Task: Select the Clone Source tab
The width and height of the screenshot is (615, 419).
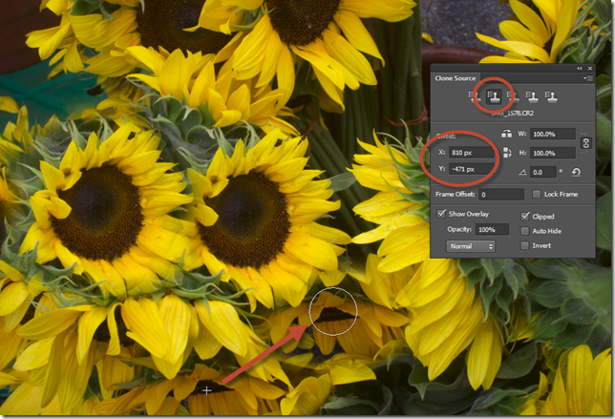Action: click(x=455, y=78)
